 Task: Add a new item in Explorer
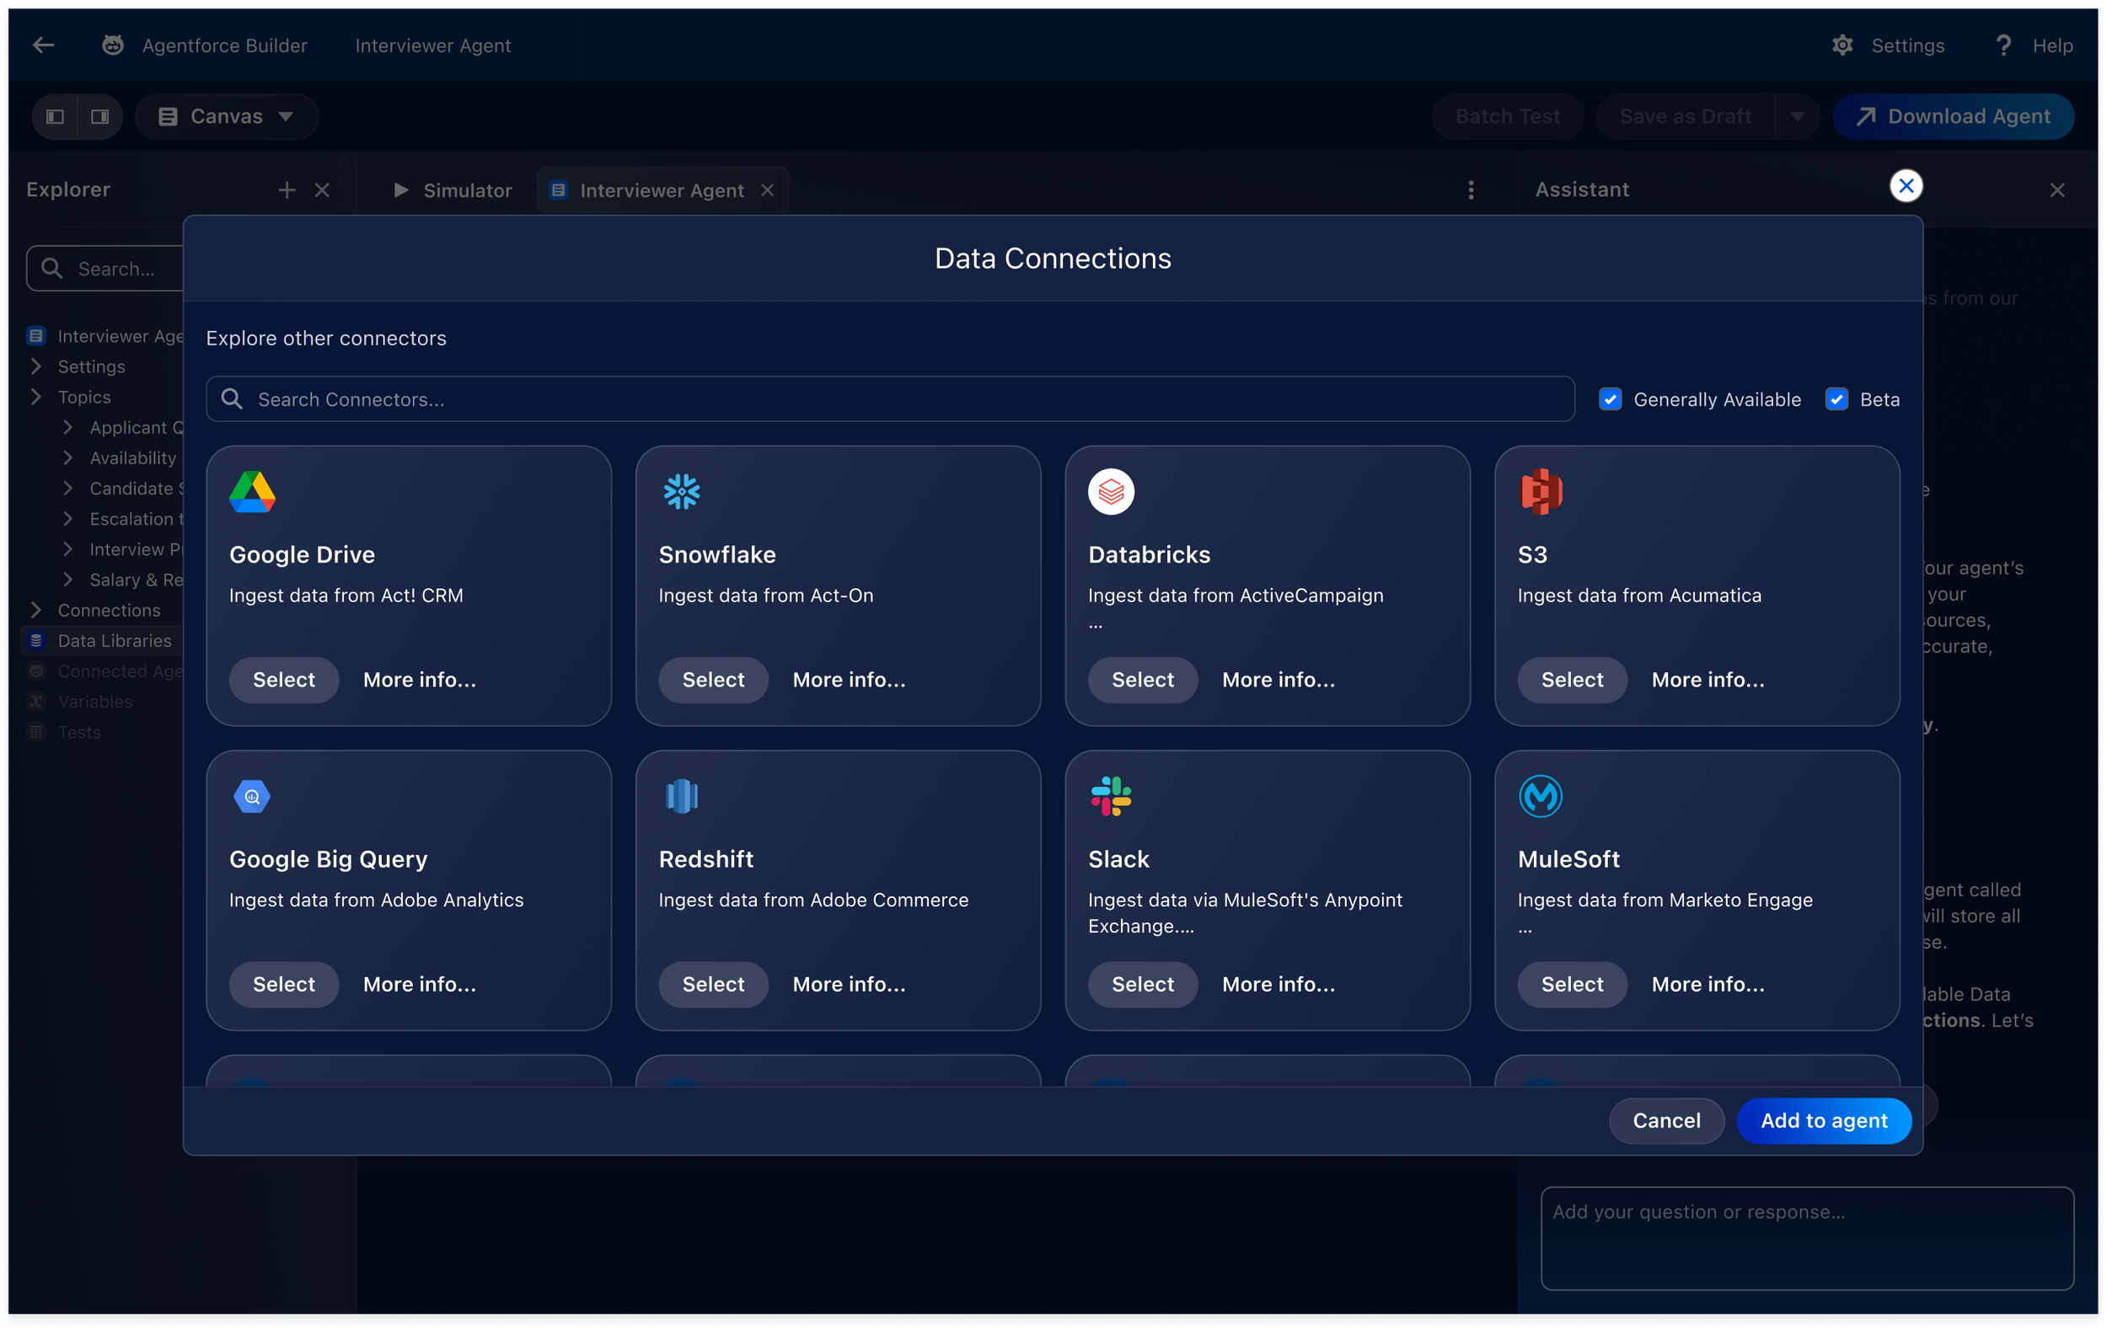pos(286,190)
